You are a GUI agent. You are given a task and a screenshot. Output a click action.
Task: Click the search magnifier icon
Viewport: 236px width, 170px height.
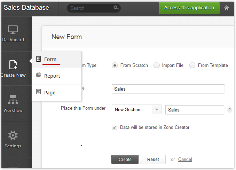click(116, 8)
